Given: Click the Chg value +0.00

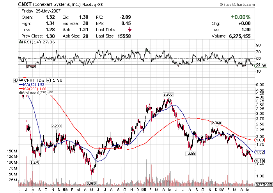Looking at the screenshot, I should pyautogui.click(x=245, y=23).
